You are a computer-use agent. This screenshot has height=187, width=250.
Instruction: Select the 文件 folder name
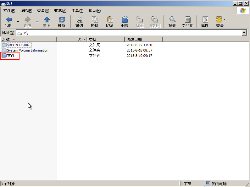pos(11,56)
